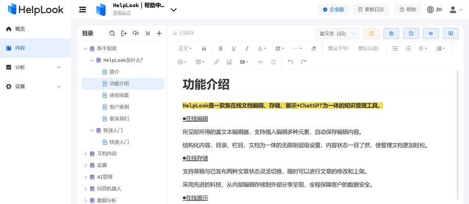Viewport: 469px width, 204px height.
Task: Open text alignment dropdown
Action: [x=422, y=48]
